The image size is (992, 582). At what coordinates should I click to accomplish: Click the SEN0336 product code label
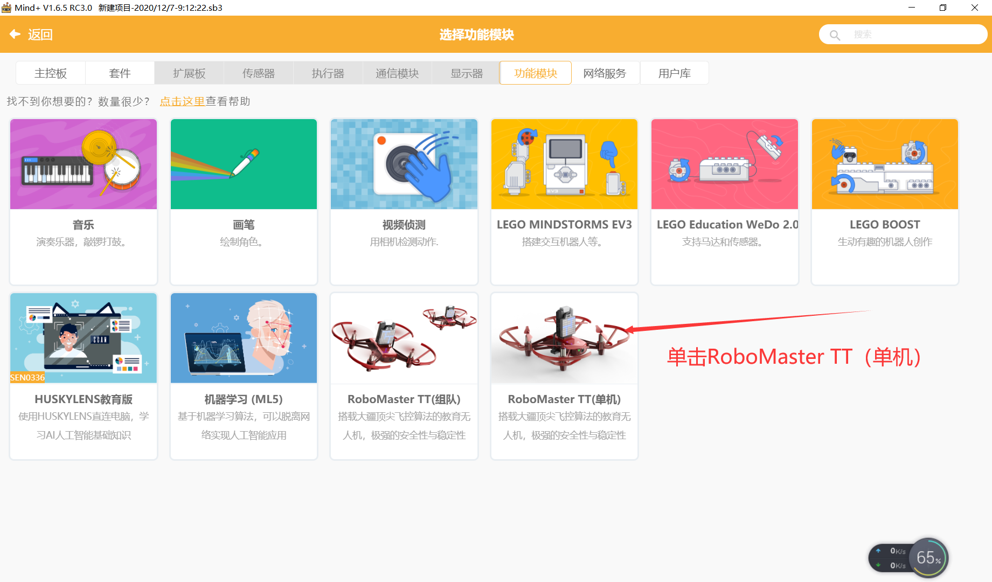pyautogui.click(x=27, y=378)
